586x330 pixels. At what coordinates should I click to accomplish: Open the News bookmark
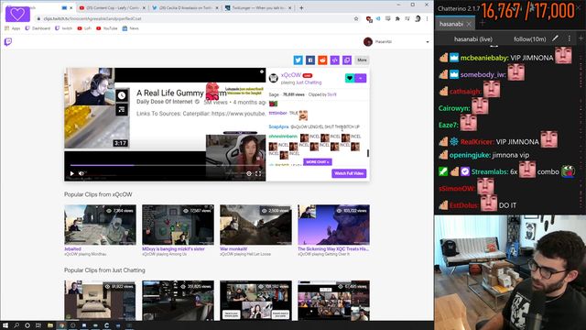[130, 28]
